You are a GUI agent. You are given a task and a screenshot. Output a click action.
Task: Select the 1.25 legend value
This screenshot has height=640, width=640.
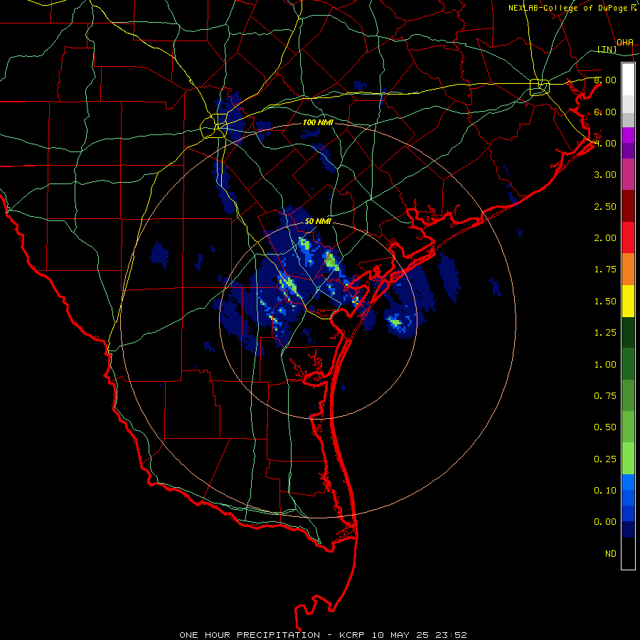point(605,333)
